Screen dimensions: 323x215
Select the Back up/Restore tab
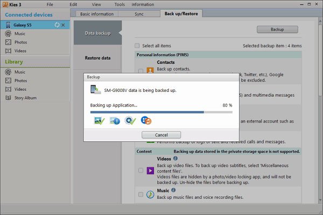pos(181,13)
